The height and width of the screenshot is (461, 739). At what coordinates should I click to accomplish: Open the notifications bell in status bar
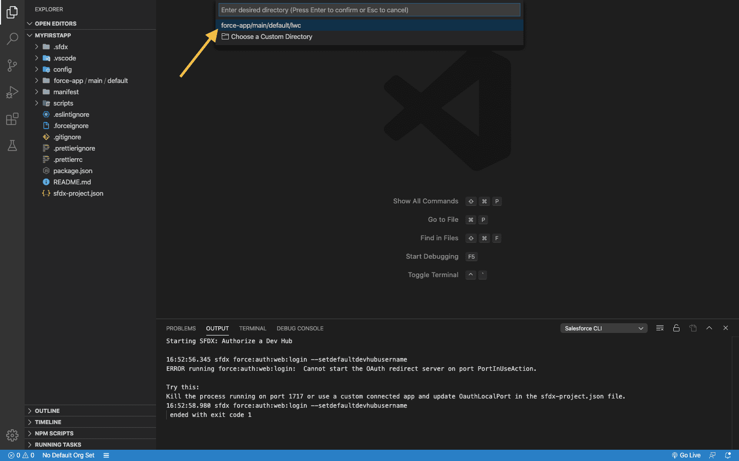point(728,455)
